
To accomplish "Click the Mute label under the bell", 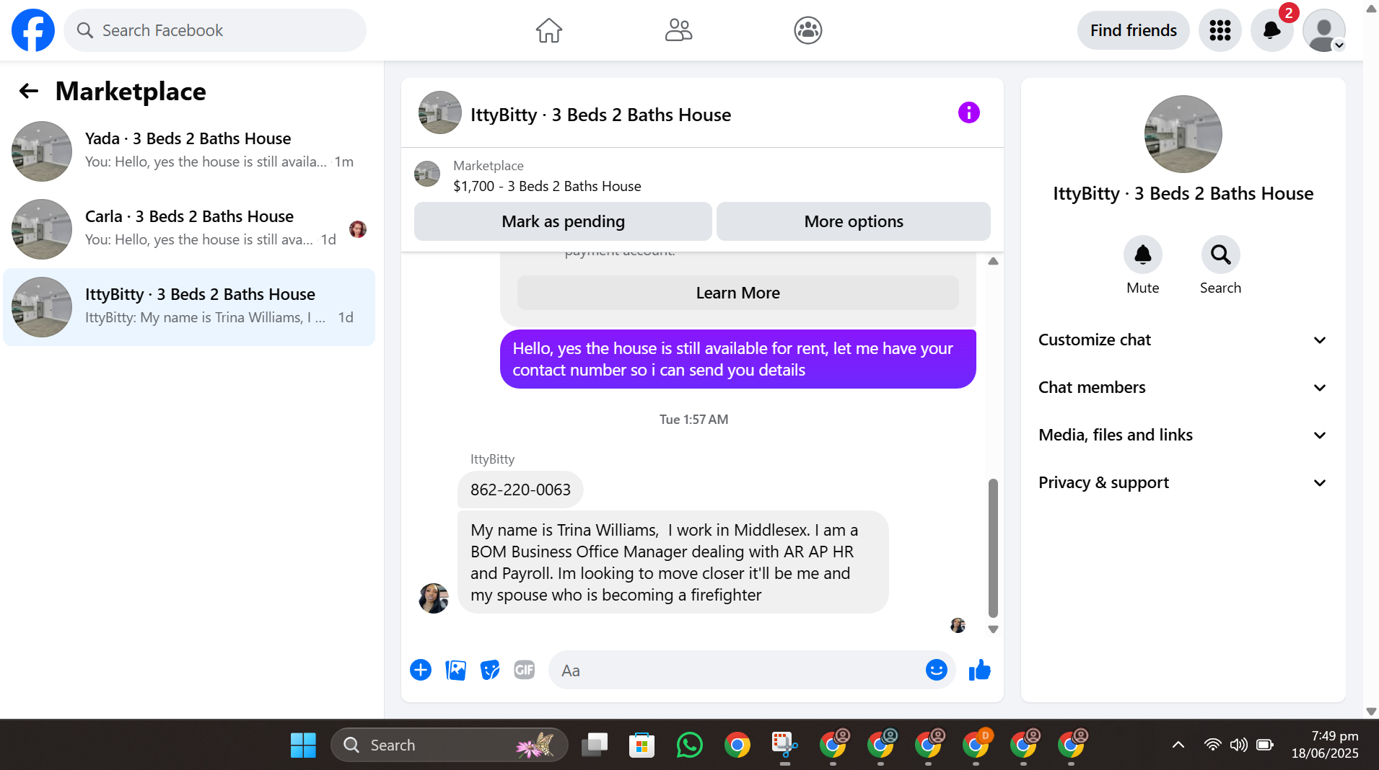I will 1143,288.
